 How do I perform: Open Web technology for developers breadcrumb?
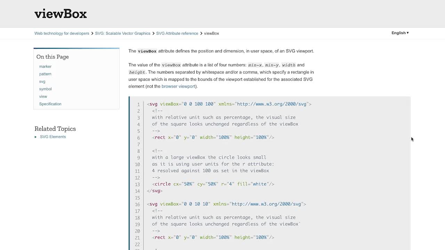(x=62, y=33)
